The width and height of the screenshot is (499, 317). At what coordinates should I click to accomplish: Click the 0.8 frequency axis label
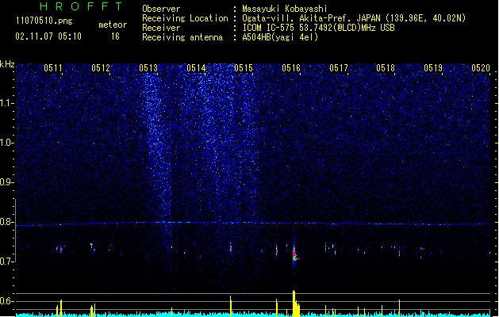click(x=6, y=222)
